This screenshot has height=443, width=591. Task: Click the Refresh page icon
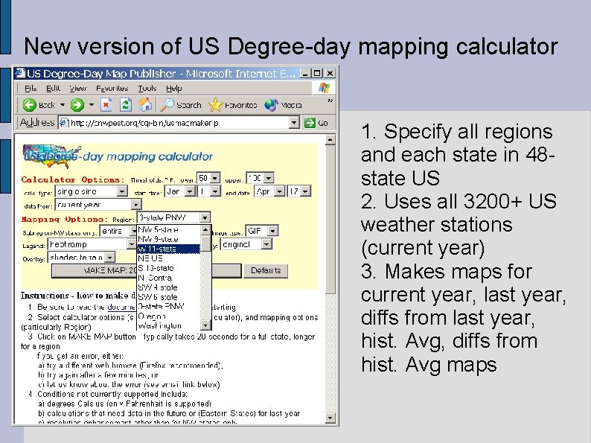click(x=126, y=105)
